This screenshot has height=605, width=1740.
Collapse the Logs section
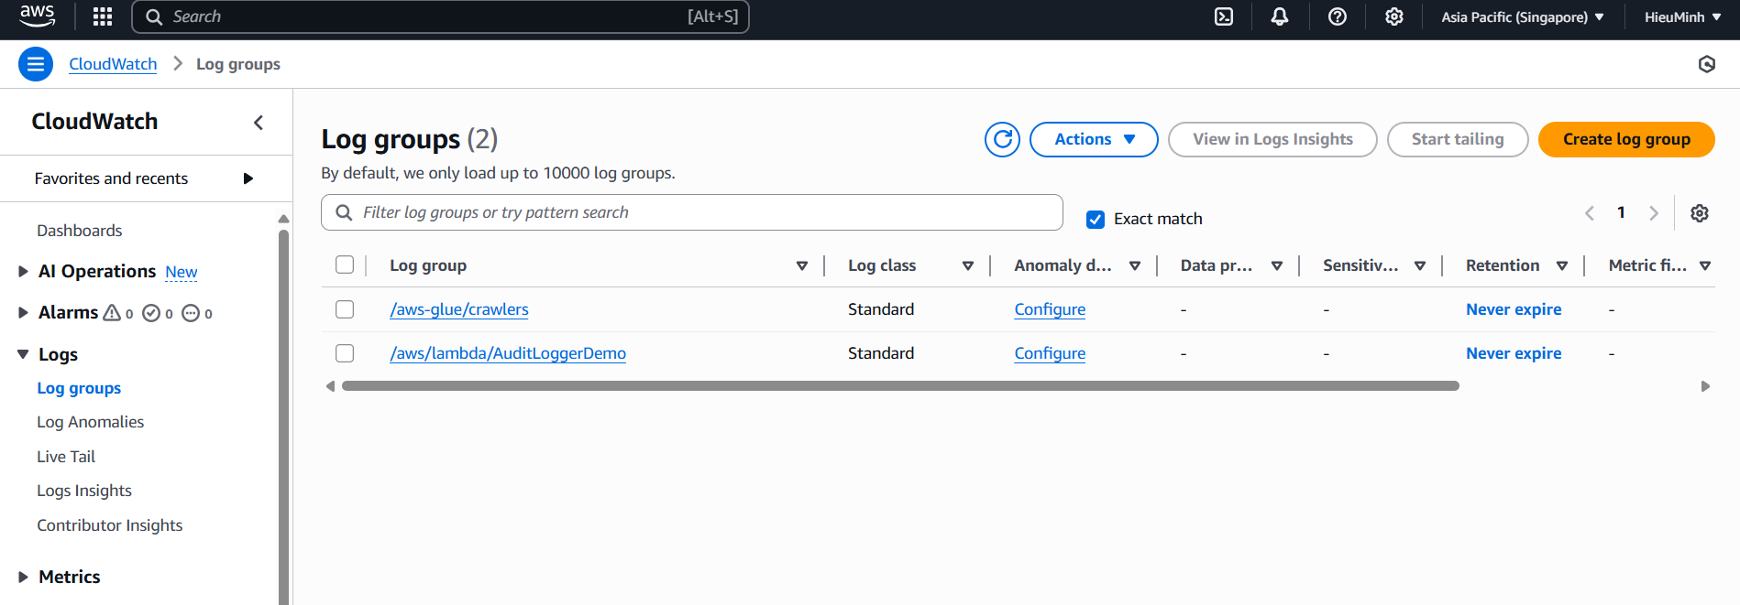click(x=23, y=354)
